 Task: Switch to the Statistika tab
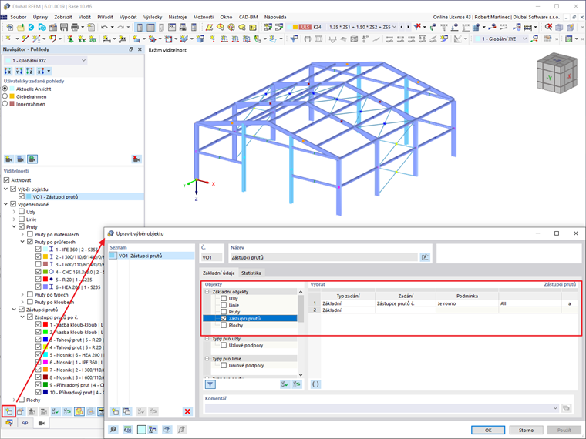tap(251, 273)
